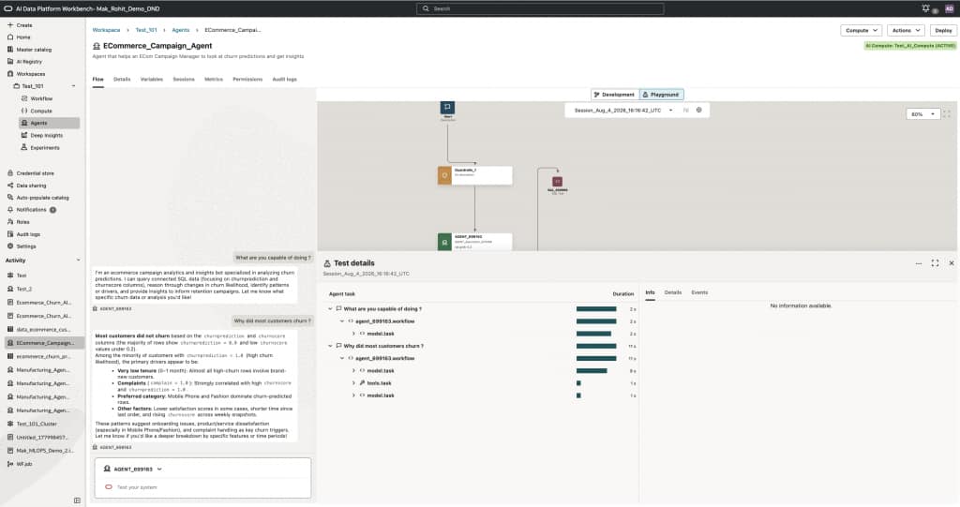Open the Compute dropdown button
This screenshot has width=960, height=507.
tap(861, 30)
